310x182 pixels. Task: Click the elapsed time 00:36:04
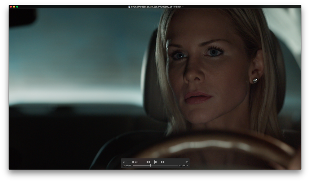[126, 166]
